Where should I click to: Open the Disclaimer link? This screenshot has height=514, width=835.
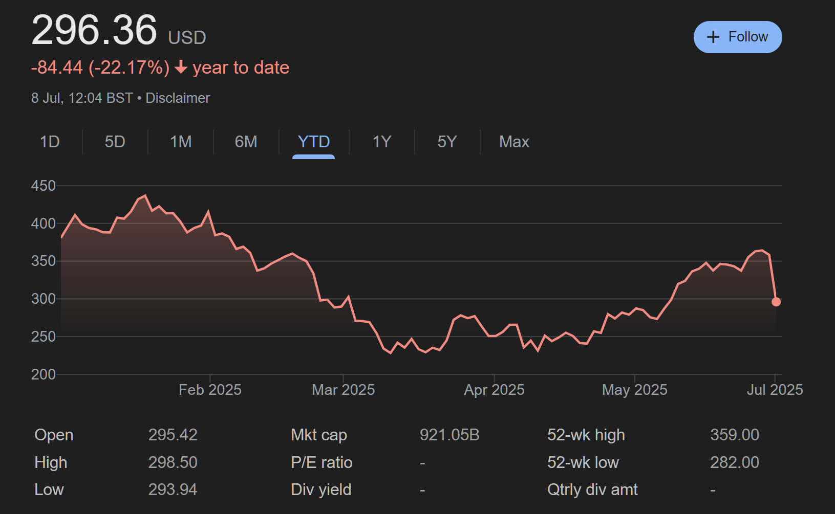click(178, 98)
